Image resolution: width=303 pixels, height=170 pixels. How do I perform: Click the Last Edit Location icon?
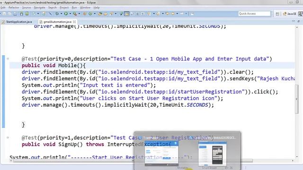click(167, 14)
